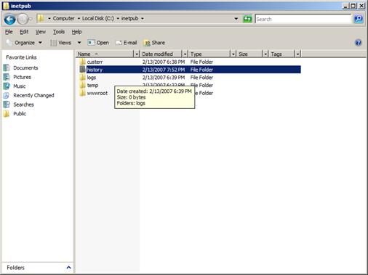Expand the Folders pane chevron
This screenshot has width=368, height=275.
click(x=68, y=267)
